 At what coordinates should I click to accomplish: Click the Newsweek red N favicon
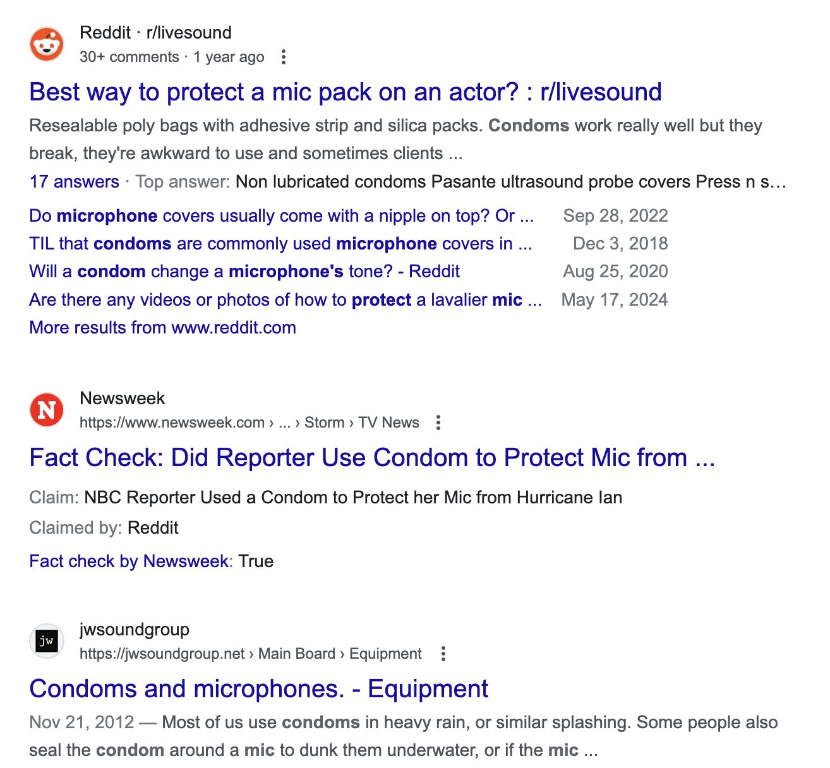[x=47, y=410]
